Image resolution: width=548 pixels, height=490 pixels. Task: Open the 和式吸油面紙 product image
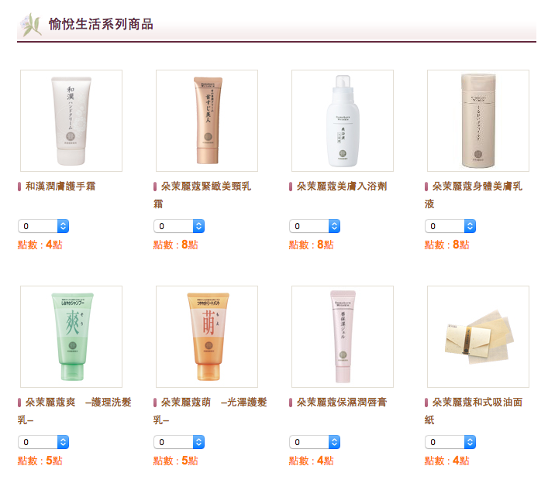point(478,337)
